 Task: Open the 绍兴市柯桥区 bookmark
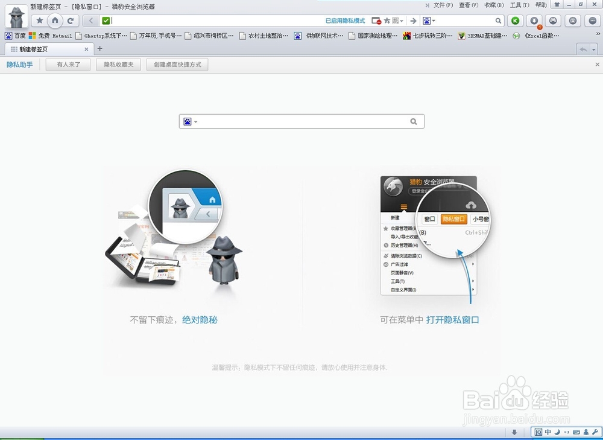tap(209, 36)
